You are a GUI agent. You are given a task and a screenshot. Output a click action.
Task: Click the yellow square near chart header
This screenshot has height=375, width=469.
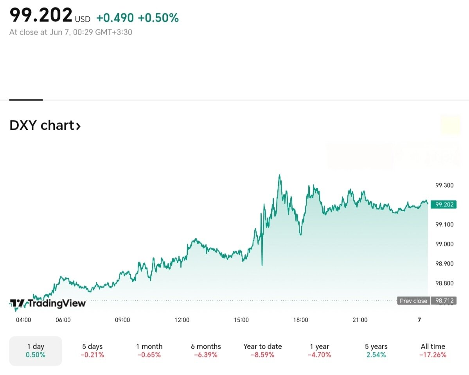click(450, 125)
